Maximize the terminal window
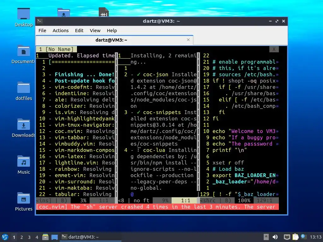Image resolution: width=323 pixels, height=242 pixels. click(277, 21)
